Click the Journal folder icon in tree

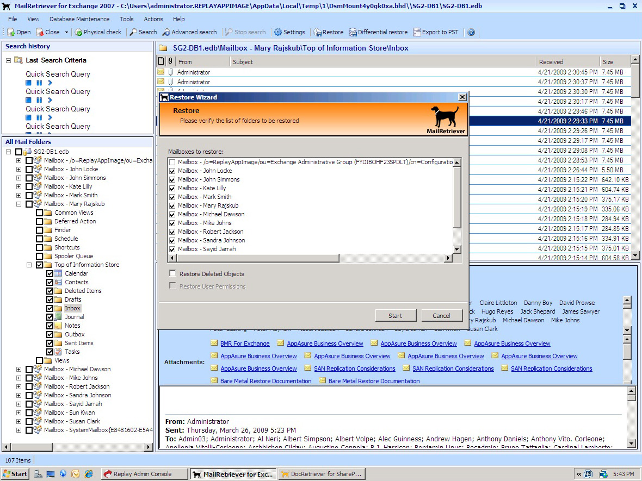click(x=58, y=316)
